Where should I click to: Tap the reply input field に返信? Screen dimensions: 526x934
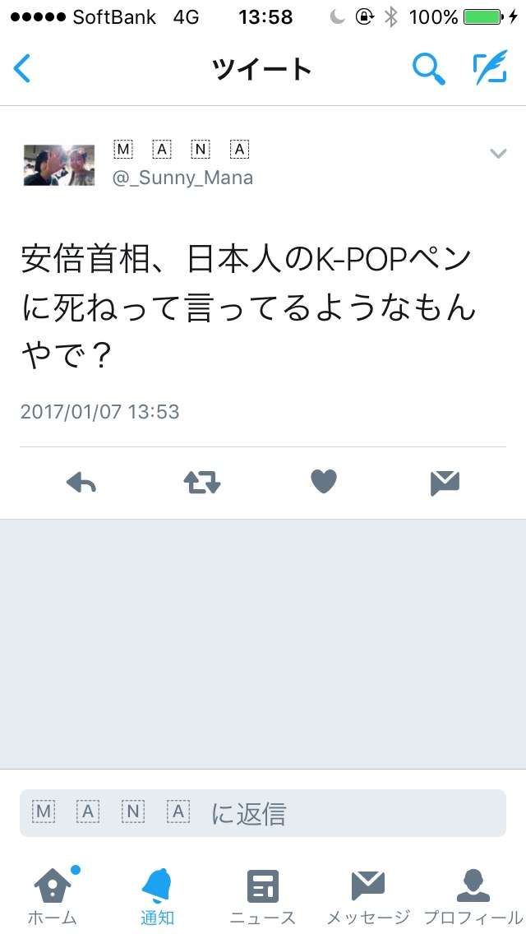tap(263, 813)
